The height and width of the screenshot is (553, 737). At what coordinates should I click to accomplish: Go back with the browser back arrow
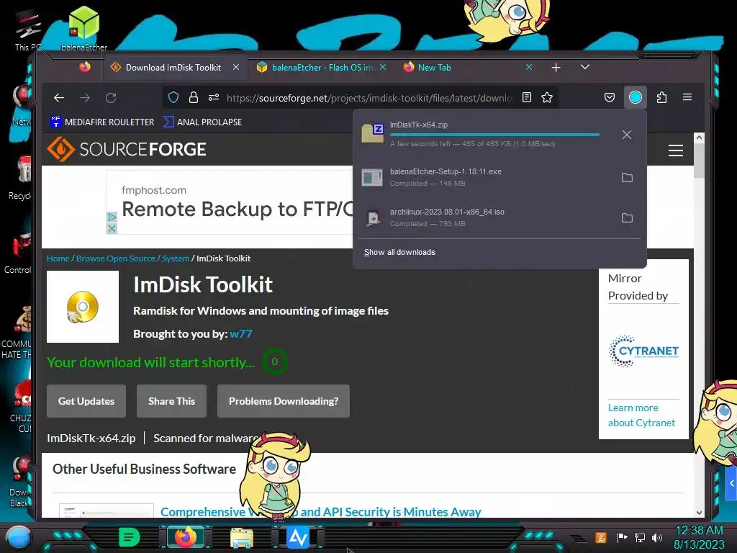(x=59, y=98)
